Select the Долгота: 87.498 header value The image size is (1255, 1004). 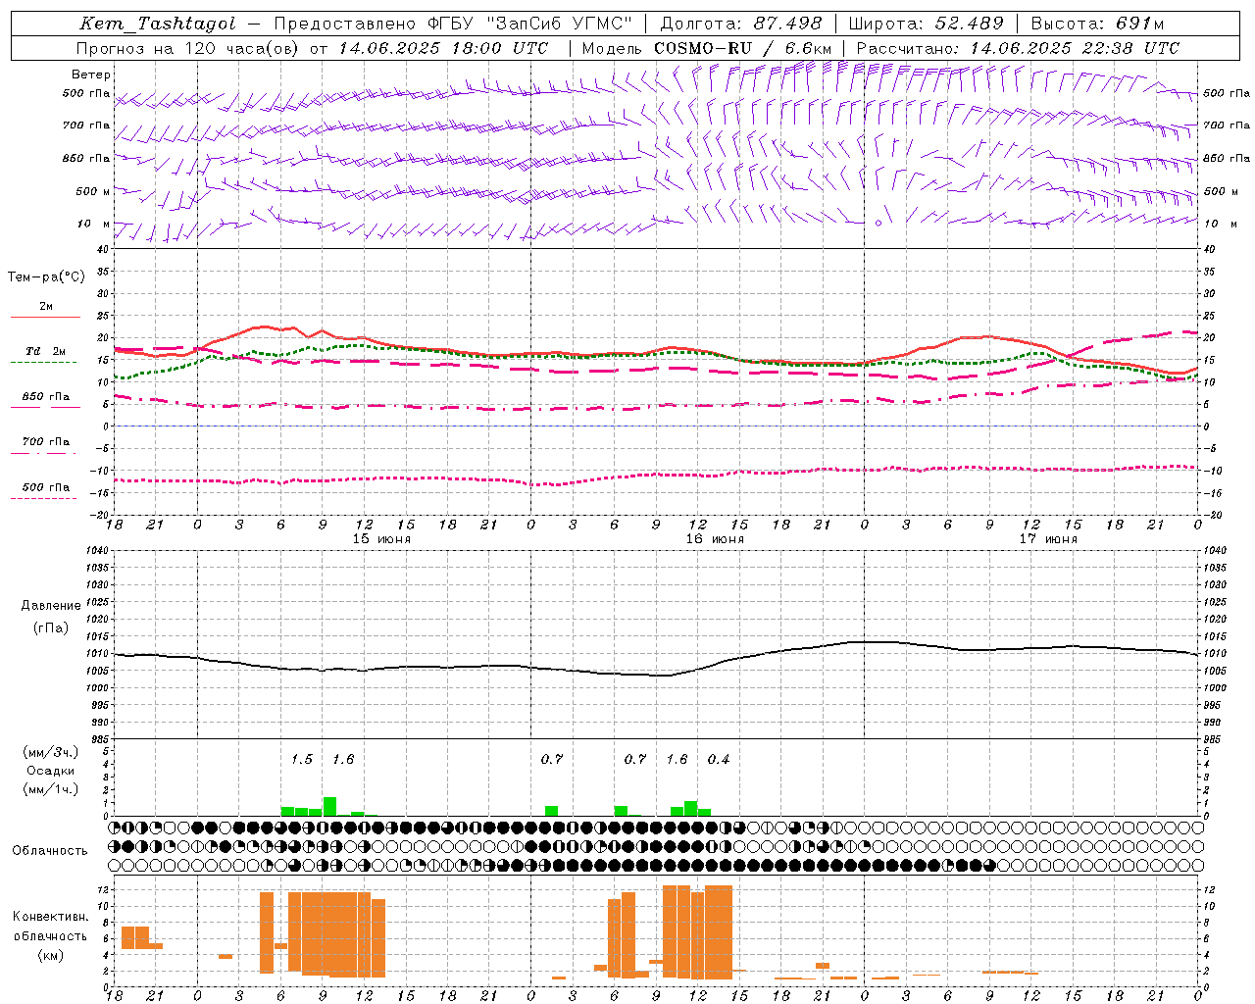coord(741,24)
